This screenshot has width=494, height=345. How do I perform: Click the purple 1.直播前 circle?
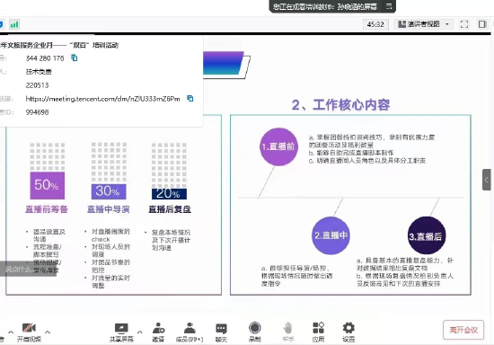(278, 146)
